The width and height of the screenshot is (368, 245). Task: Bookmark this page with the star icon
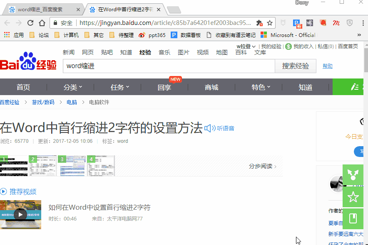pos(270,23)
